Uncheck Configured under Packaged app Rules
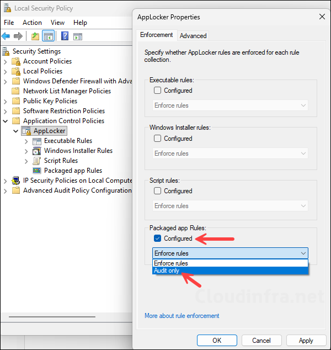 coord(157,238)
